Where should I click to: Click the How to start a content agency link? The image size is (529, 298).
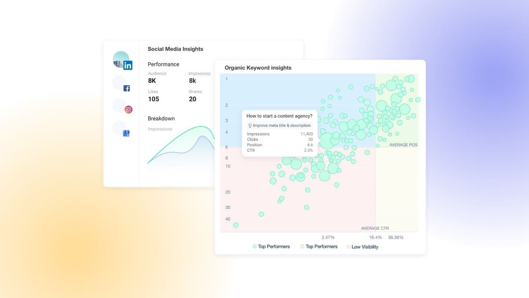point(279,116)
